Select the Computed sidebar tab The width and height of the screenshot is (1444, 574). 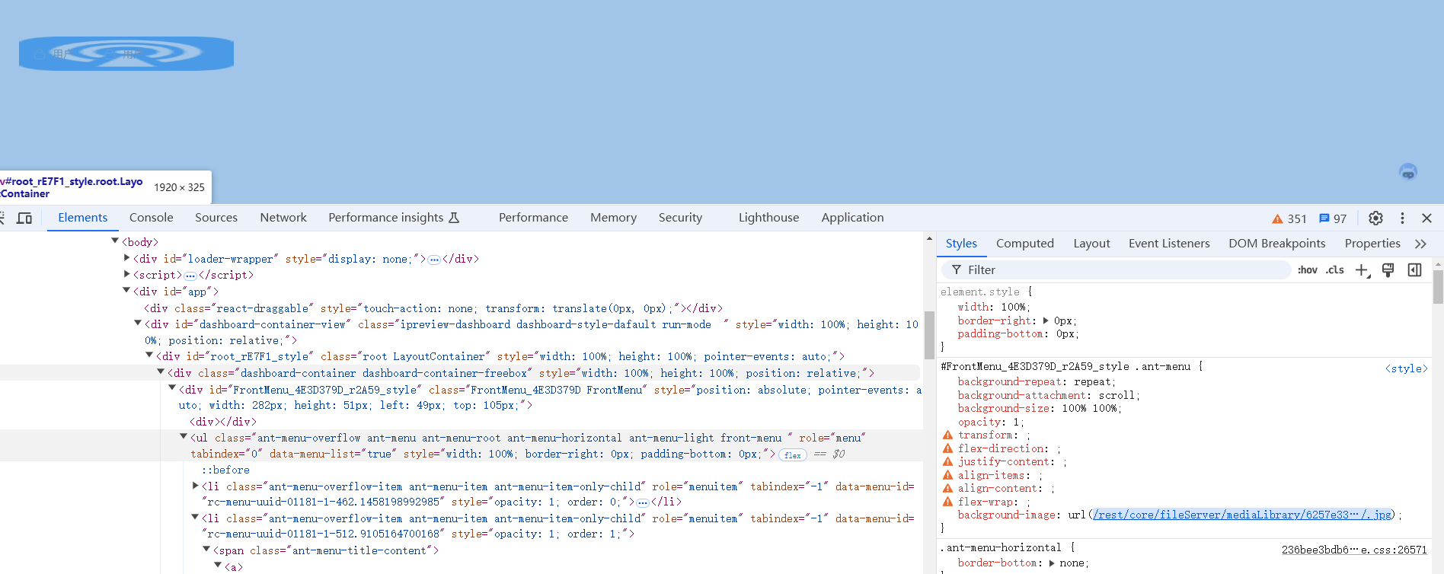[x=1024, y=244]
